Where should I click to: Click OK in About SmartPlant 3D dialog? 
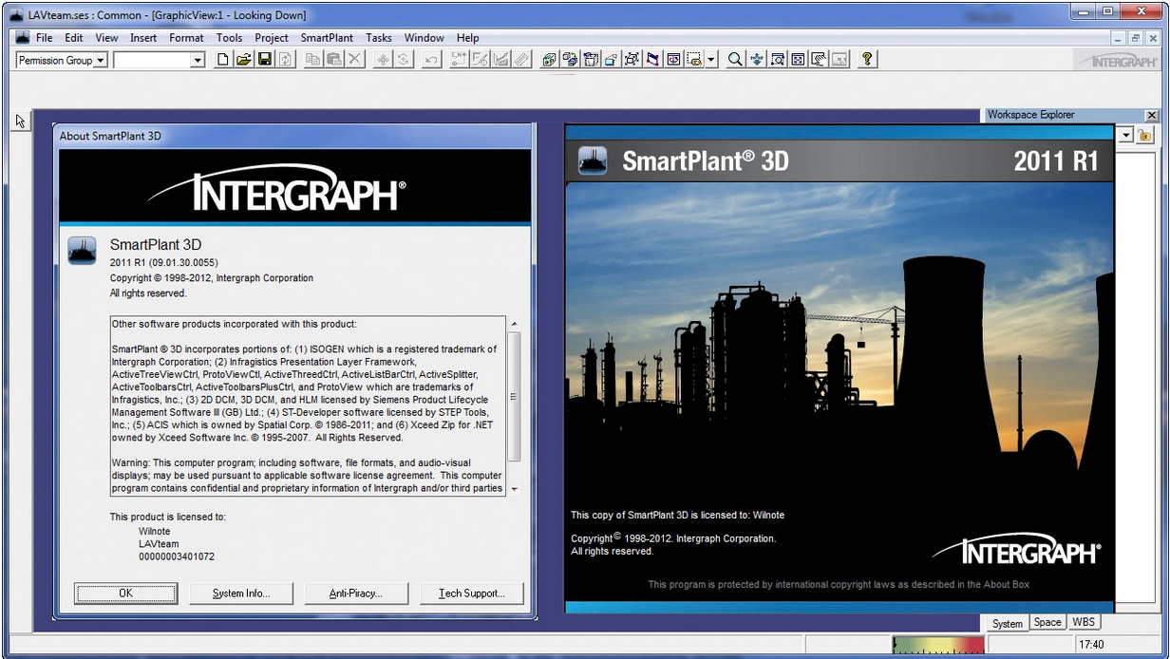125,593
